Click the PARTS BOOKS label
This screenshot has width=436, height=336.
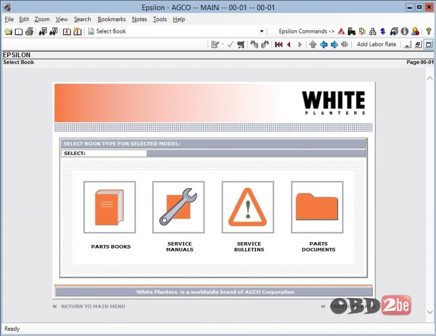point(111,247)
